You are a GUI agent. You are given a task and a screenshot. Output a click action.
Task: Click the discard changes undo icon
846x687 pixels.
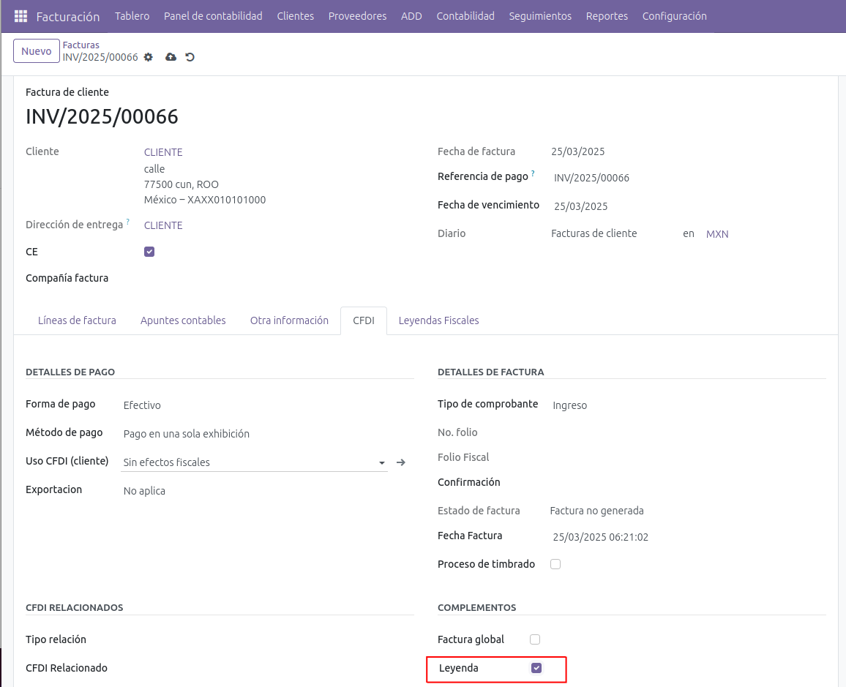(x=190, y=57)
